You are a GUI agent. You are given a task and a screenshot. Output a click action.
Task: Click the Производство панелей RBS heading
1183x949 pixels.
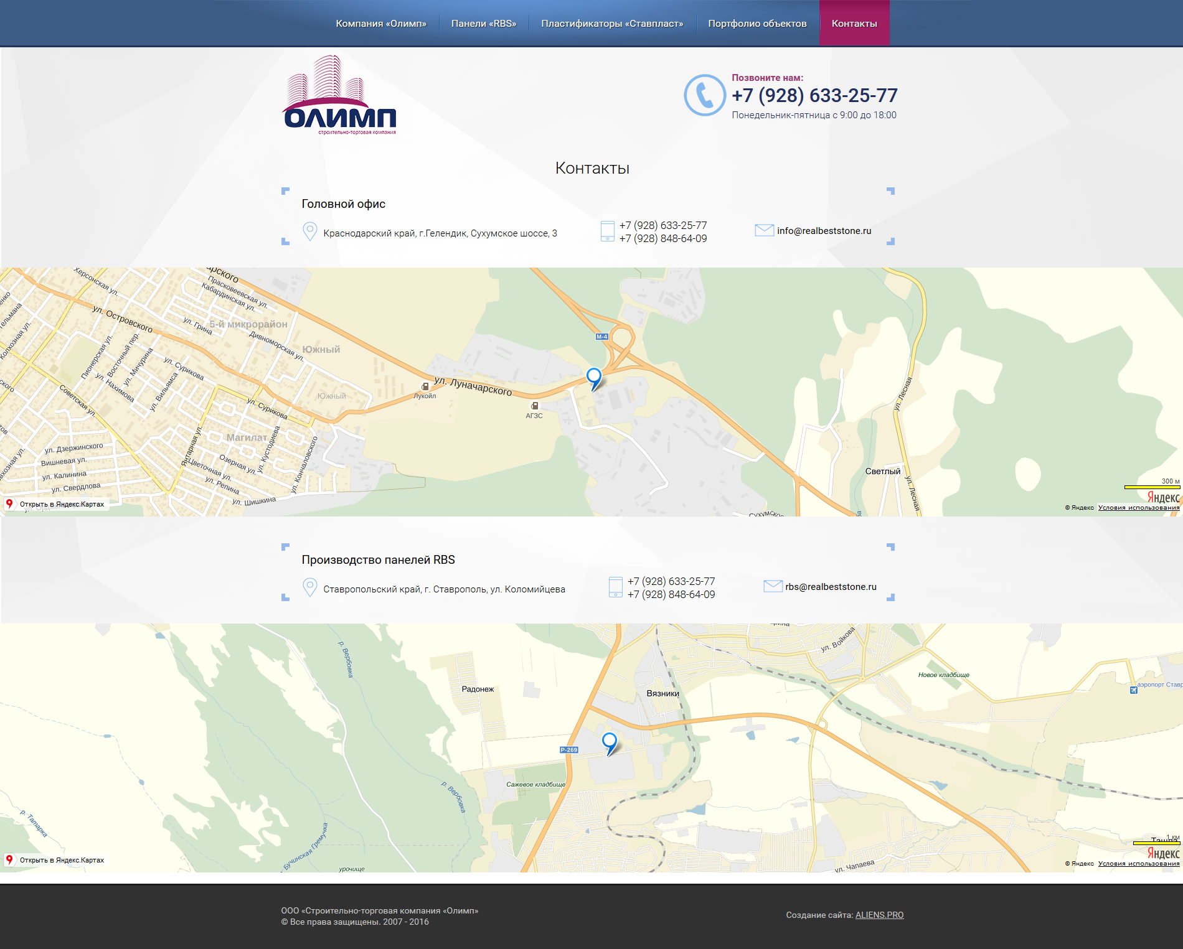point(379,559)
